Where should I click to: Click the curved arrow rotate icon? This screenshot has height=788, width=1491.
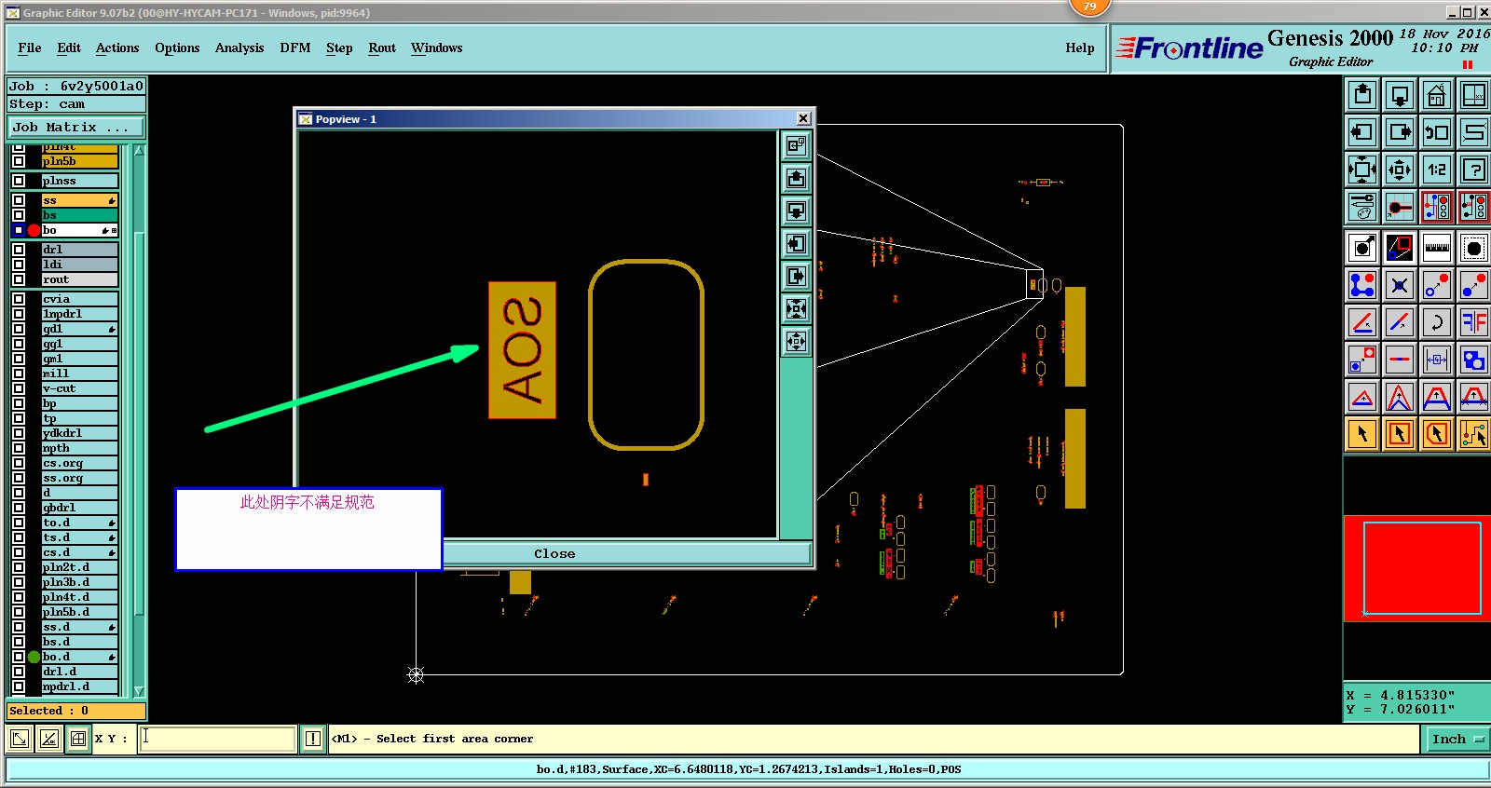pyautogui.click(x=1437, y=322)
